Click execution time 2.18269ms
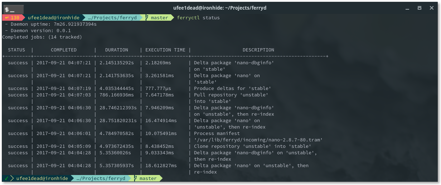Image resolution: width=441 pixels, height=185 pixels. 158,62
